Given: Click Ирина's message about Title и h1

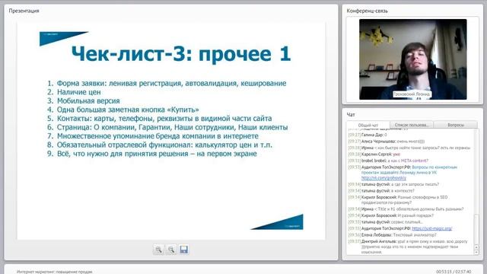Looking at the screenshot, I should 406,209.
